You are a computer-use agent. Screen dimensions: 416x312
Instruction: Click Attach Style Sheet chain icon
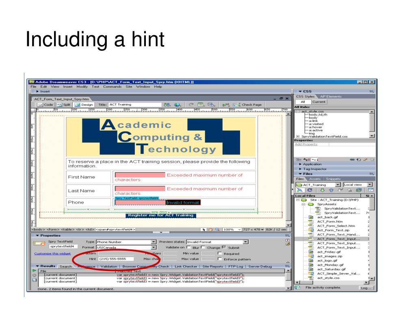[352, 160]
